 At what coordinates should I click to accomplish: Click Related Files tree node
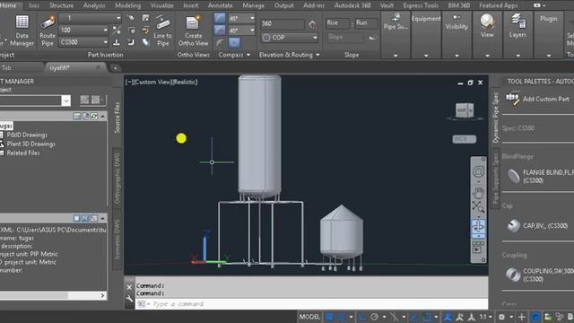tap(23, 153)
